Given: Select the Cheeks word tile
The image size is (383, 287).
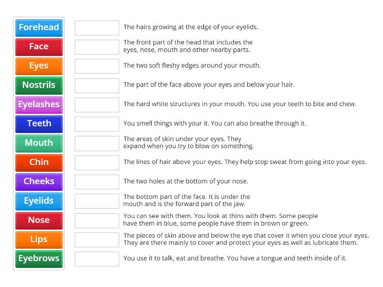Looking at the screenshot, I should 38,182.
